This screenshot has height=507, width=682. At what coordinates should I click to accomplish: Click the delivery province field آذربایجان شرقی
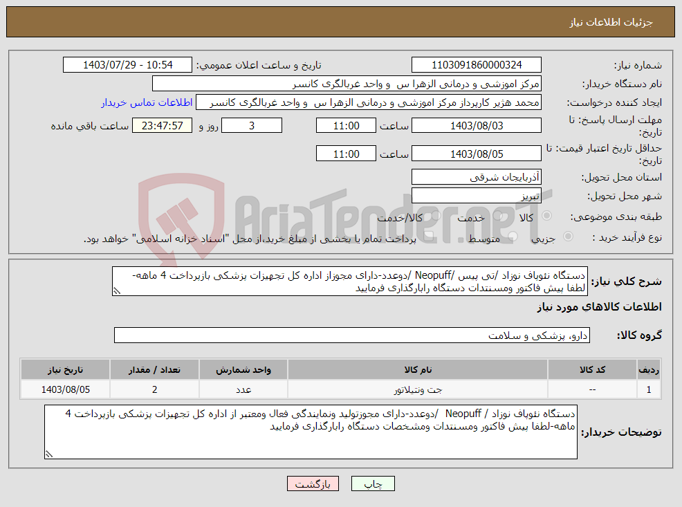pyautogui.click(x=477, y=176)
